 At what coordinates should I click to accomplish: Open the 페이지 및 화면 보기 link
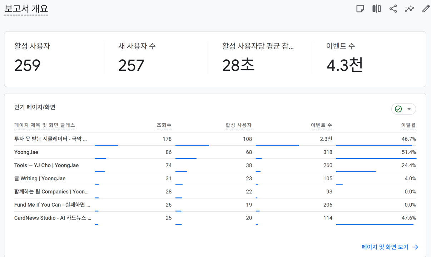(x=384, y=247)
